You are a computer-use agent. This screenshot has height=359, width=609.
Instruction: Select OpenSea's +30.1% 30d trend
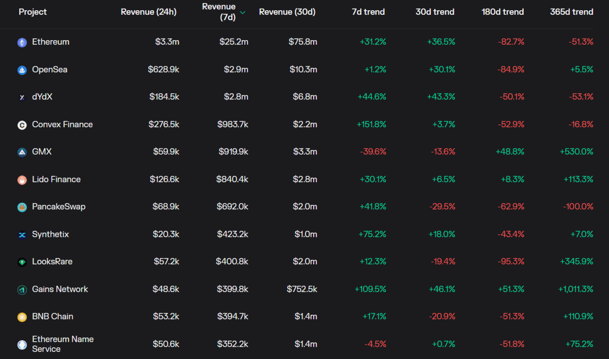(442, 69)
